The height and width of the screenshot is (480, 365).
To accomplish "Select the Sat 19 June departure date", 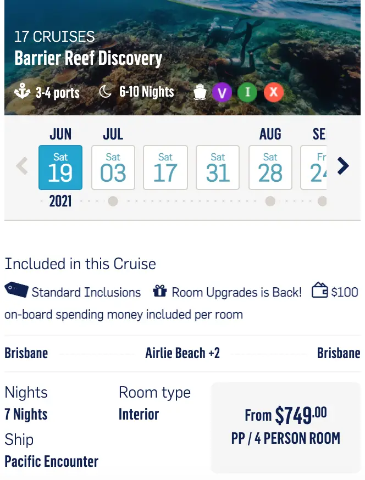I will (60, 168).
